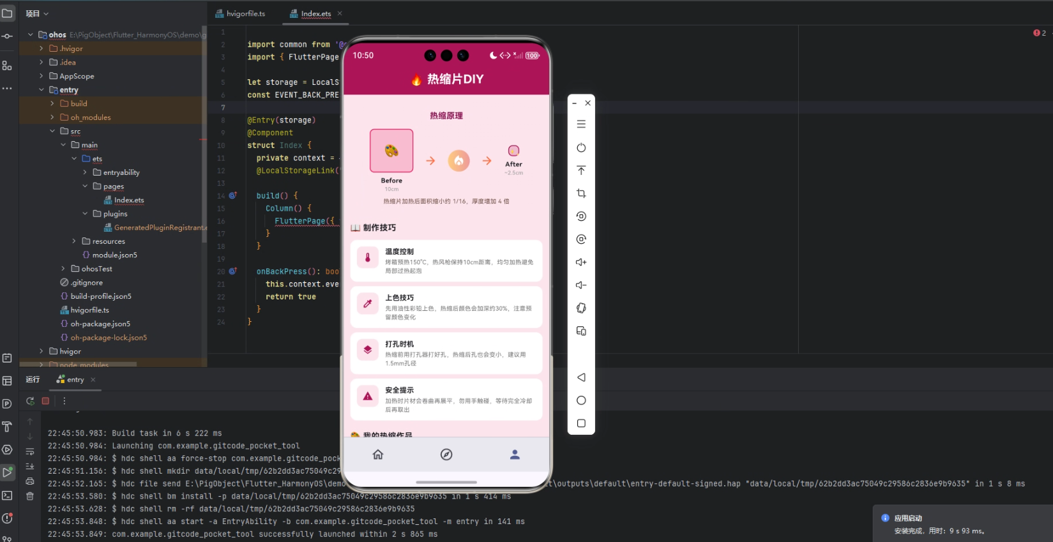The height and width of the screenshot is (542, 1053).
Task: Close the entry run tab
Action: [x=93, y=380]
